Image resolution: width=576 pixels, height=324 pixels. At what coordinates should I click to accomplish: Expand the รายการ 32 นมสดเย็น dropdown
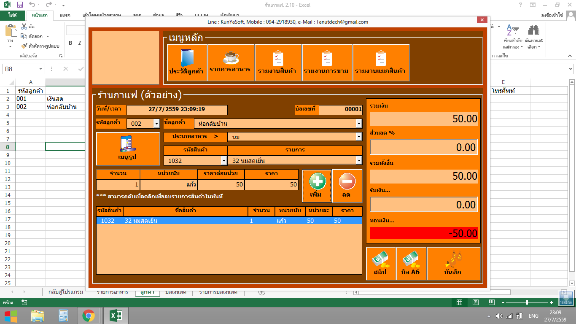click(359, 161)
